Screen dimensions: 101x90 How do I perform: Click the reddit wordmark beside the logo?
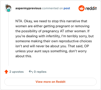(x=91, y=8)
